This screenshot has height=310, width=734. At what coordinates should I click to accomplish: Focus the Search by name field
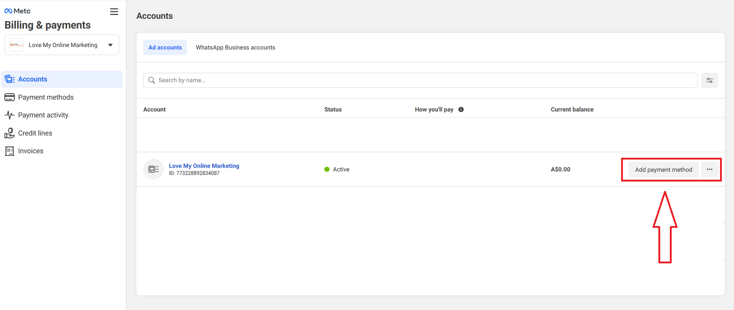[420, 80]
